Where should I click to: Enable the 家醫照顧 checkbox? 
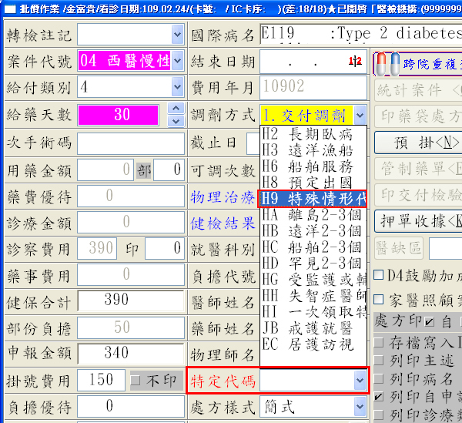(x=378, y=299)
